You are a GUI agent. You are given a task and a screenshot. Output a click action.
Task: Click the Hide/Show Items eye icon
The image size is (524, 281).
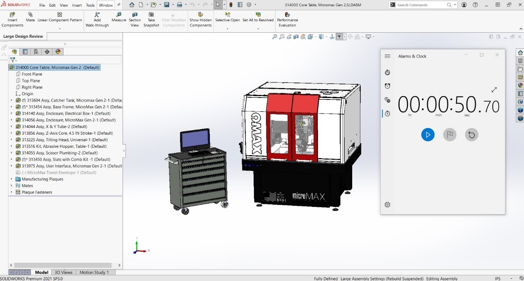click(x=340, y=37)
